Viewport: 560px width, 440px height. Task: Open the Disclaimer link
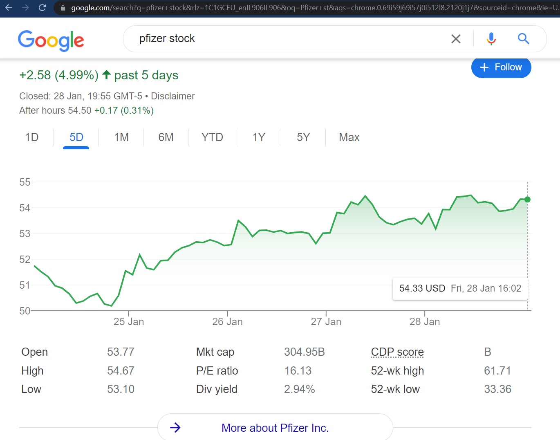click(173, 96)
